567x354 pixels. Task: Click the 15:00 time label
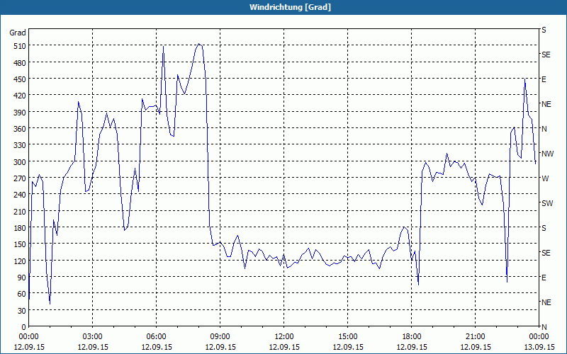tap(347, 337)
